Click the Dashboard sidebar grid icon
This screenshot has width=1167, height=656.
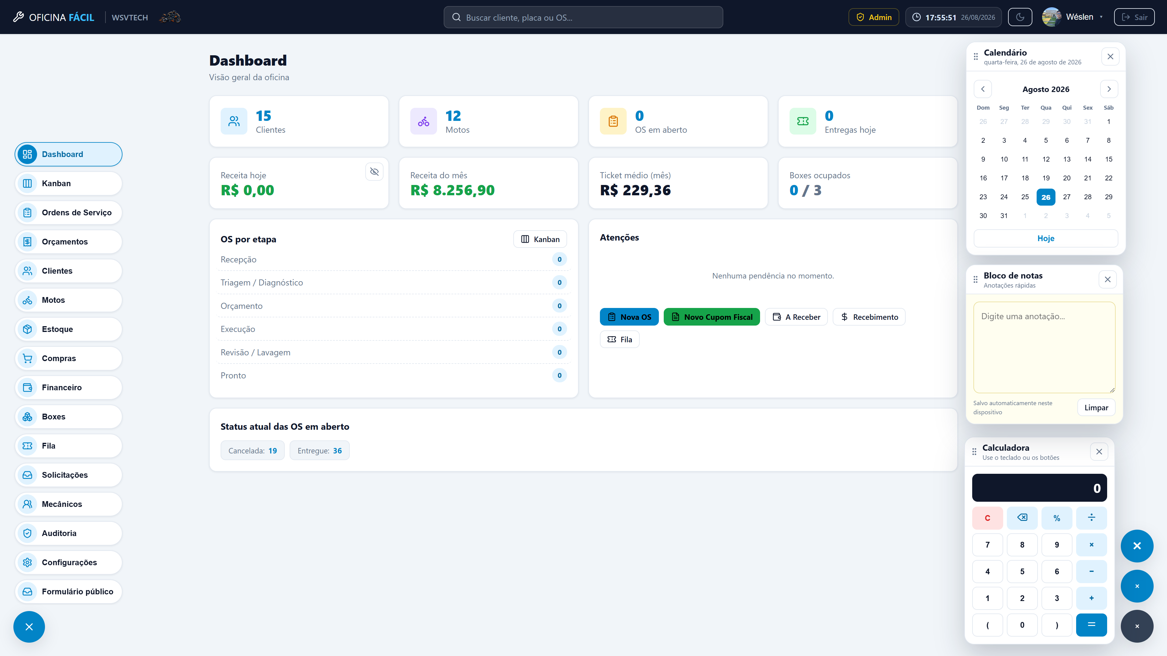point(27,154)
